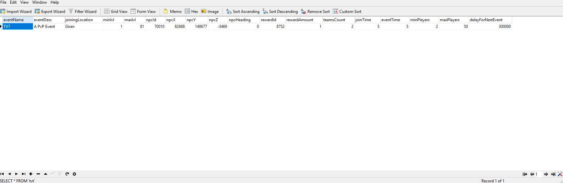Switch to Grid View
This screenshot has height=183, width=563.
(116, 11)
